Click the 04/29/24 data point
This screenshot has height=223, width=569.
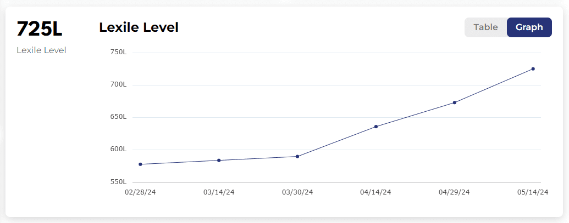point(455,102)
